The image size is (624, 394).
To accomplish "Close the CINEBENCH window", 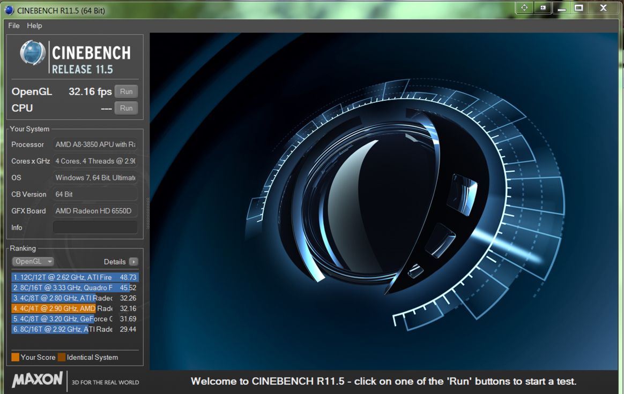I will point(603,8).
